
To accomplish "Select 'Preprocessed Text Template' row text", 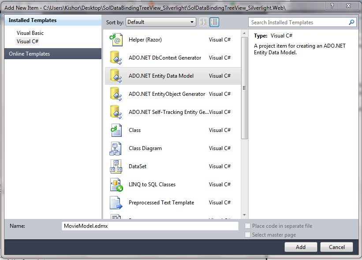I will click(161, 203).
